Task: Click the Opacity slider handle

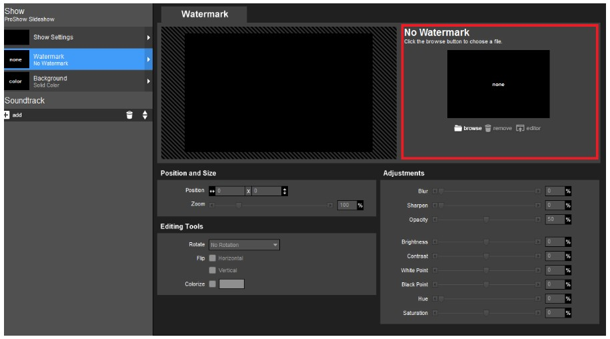Action: click(x=486, y=220)
